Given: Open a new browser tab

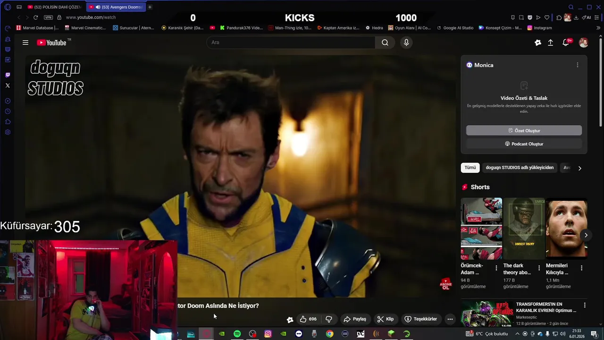Looking at the screenshot, I should [150, 7].
